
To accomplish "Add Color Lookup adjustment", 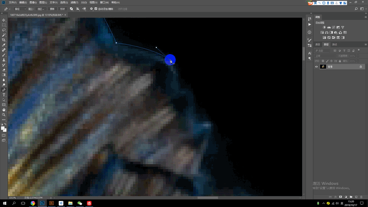I will pyautogui.click(x=345, y=32).
